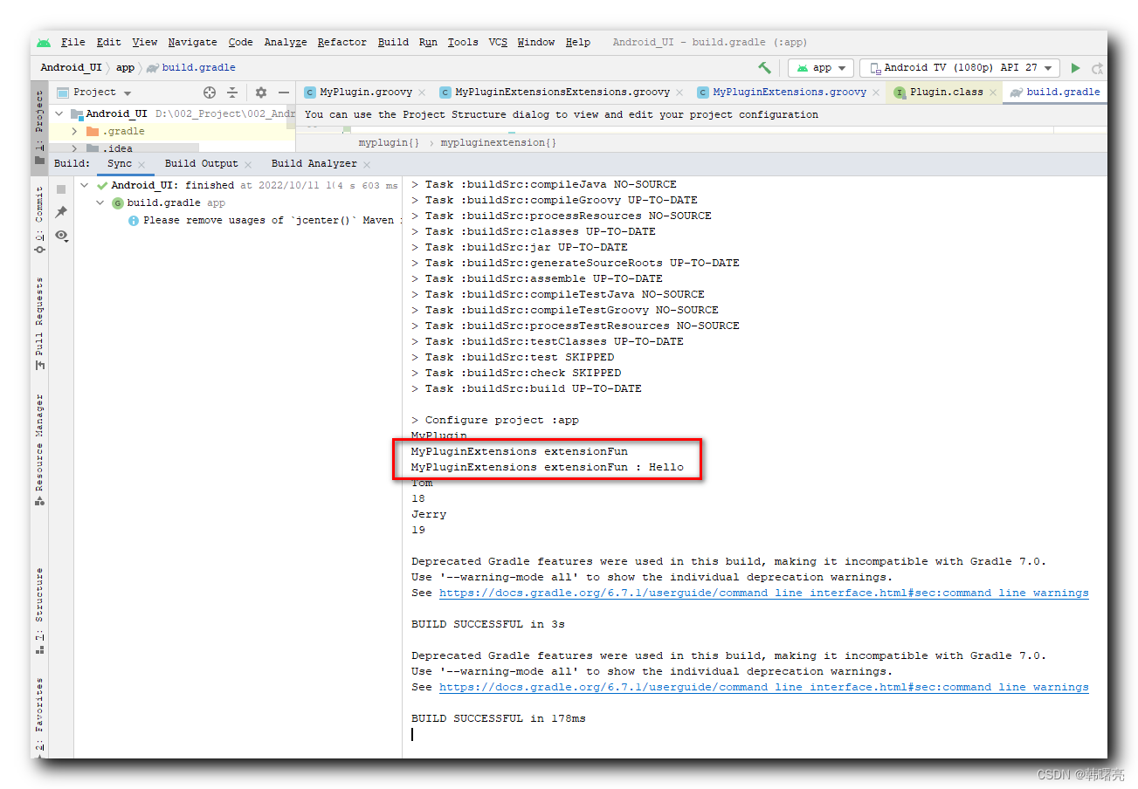Open the first docs.gradle.org command line warnings link
The image size is (1138, 789).
(763, 593)
